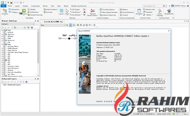Open the Transient Summary

(35, 15)
